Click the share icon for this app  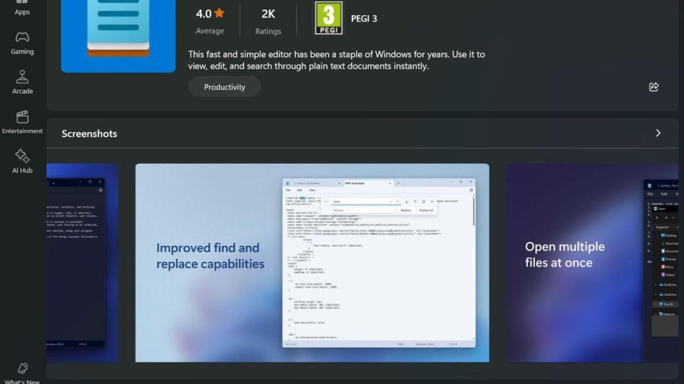[654, 87]
